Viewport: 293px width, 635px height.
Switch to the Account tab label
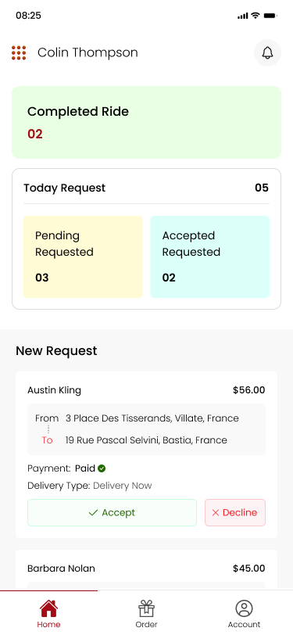pyautogui.click(x=244, y=625)
